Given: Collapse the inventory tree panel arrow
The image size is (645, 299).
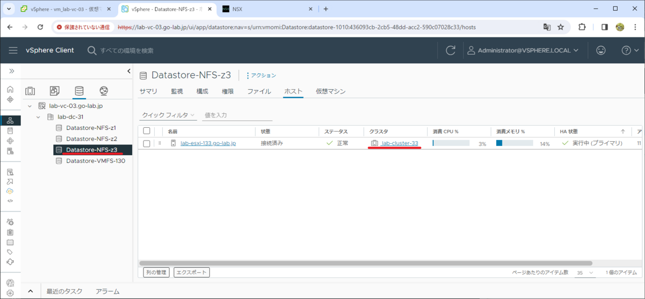Looking at the screenshot, I should [128, 71].
